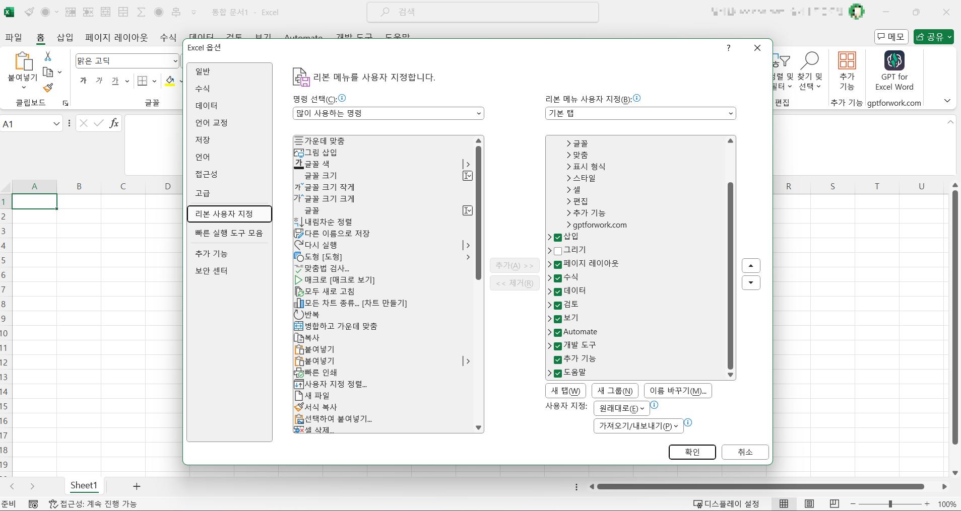This screenshot has height=511, width=961.
Task: Toggle 페이지 레이아웃 tab checkbox
Action: [x=558, y=265]
